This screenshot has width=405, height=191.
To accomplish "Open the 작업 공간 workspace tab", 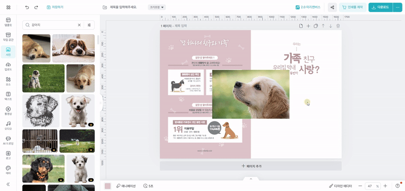I will click(8, 37).
